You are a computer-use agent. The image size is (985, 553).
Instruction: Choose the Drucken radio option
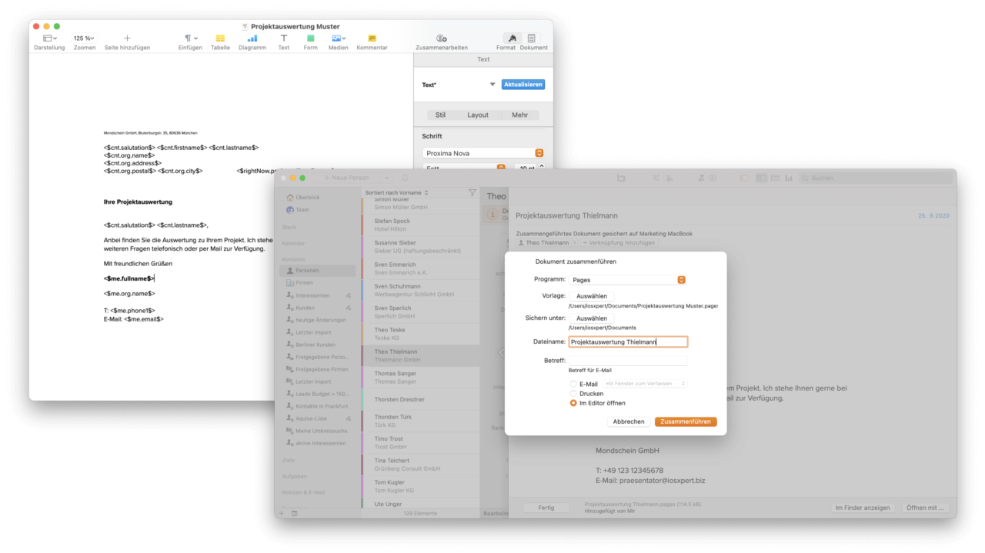pos(573,393)
